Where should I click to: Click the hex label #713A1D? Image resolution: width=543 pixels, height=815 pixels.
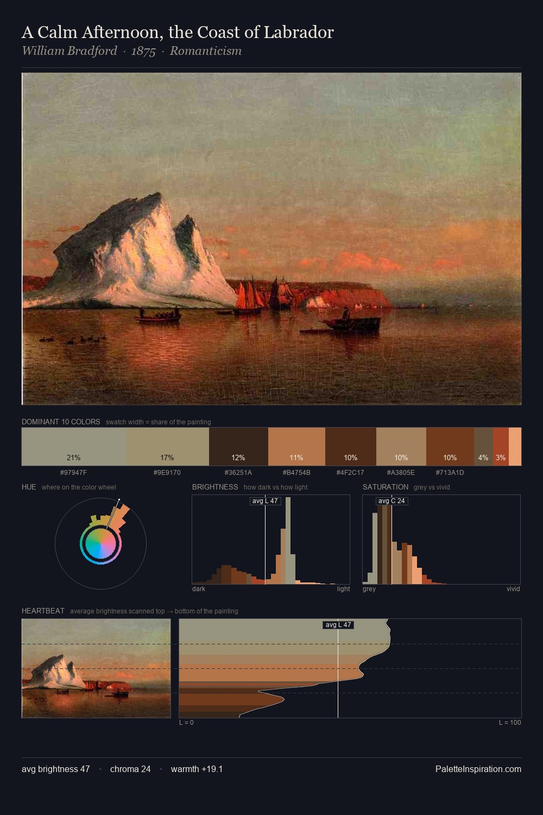pyautogui.click(x=450, y=473)
